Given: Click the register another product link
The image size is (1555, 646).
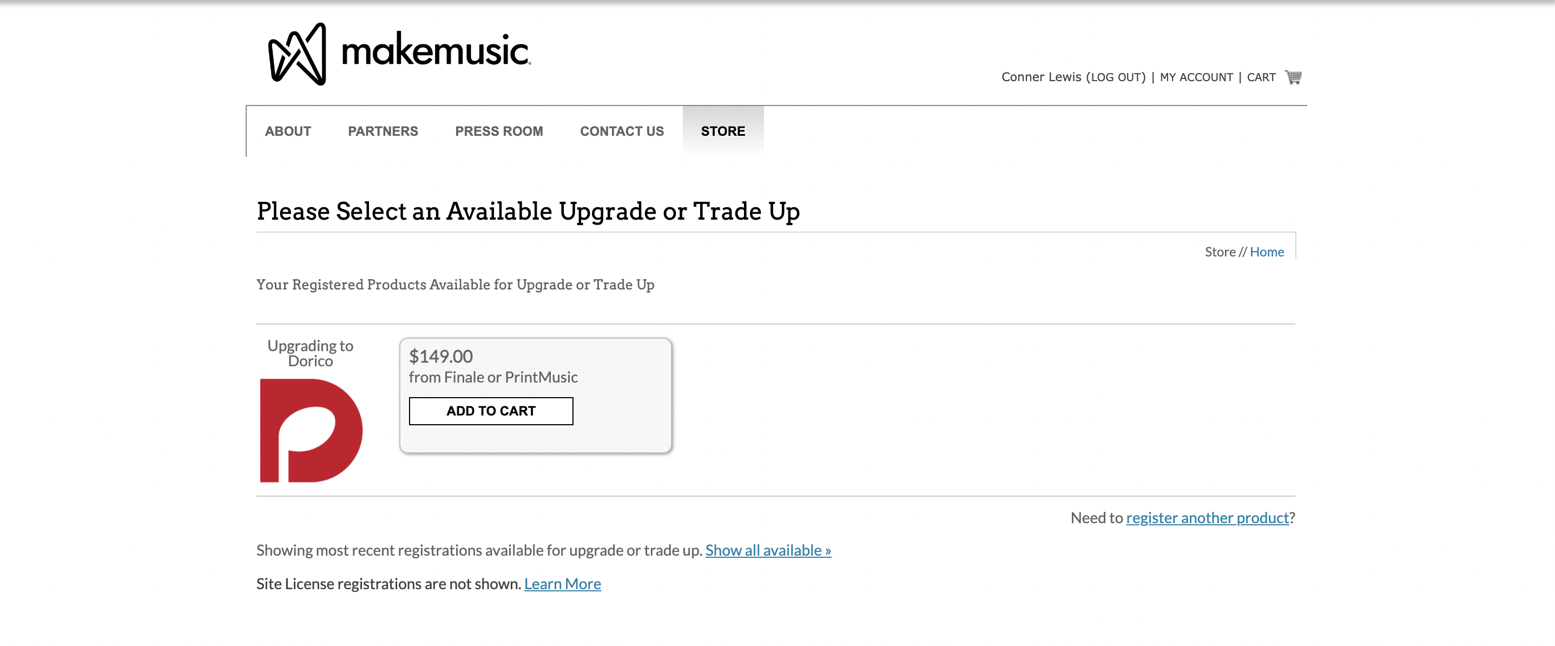Looking at the screenshot, I should tap(1207, 517).
